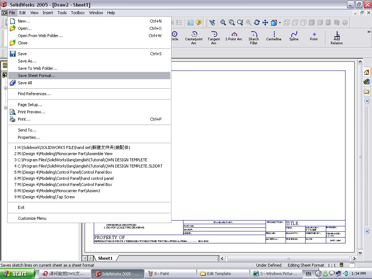Click the Rotate View icon
372x279 pixels.
click(x=257, y=23)
